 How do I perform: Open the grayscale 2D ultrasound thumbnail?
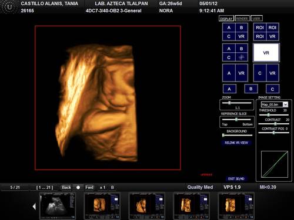tap(58, 205)
